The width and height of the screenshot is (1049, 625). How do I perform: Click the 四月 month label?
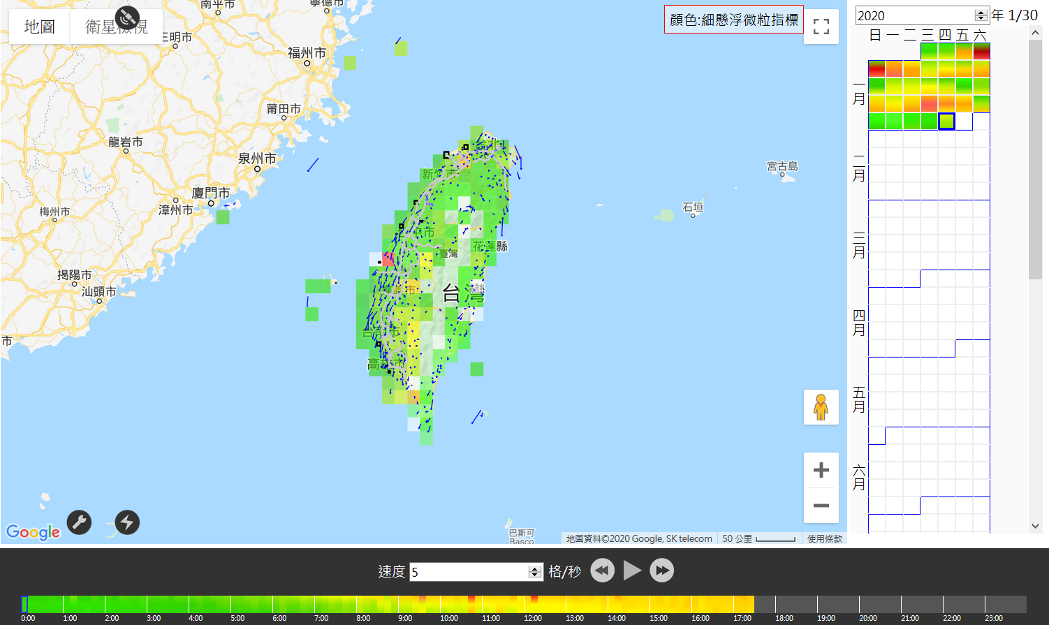[x=859, y=323]
